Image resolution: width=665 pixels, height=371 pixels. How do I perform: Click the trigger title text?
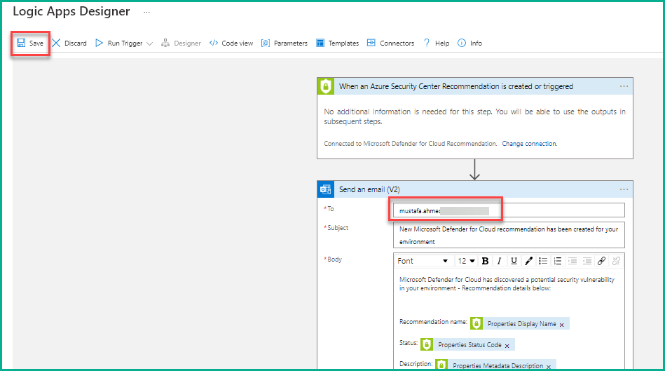pos(456,86)
